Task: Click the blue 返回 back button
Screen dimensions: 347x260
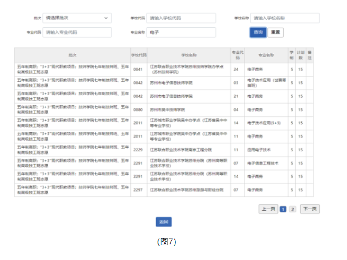Action: tap(164, 222)
